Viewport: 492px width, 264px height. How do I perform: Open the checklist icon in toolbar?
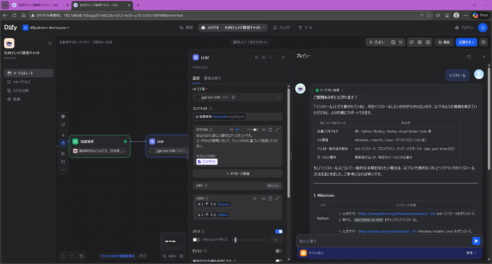tap(401, 42)
